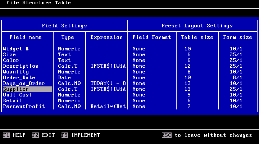Select the Days_on_Order field name
Viewport: 259px width, 144px height.
24,83
